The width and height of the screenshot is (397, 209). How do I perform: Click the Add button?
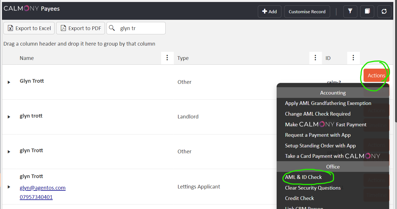tap(269, 12)
